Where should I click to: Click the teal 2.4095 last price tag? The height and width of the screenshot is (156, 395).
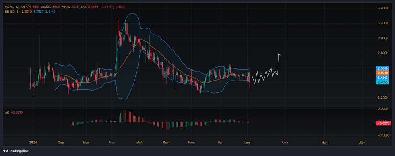click(382, 82)
